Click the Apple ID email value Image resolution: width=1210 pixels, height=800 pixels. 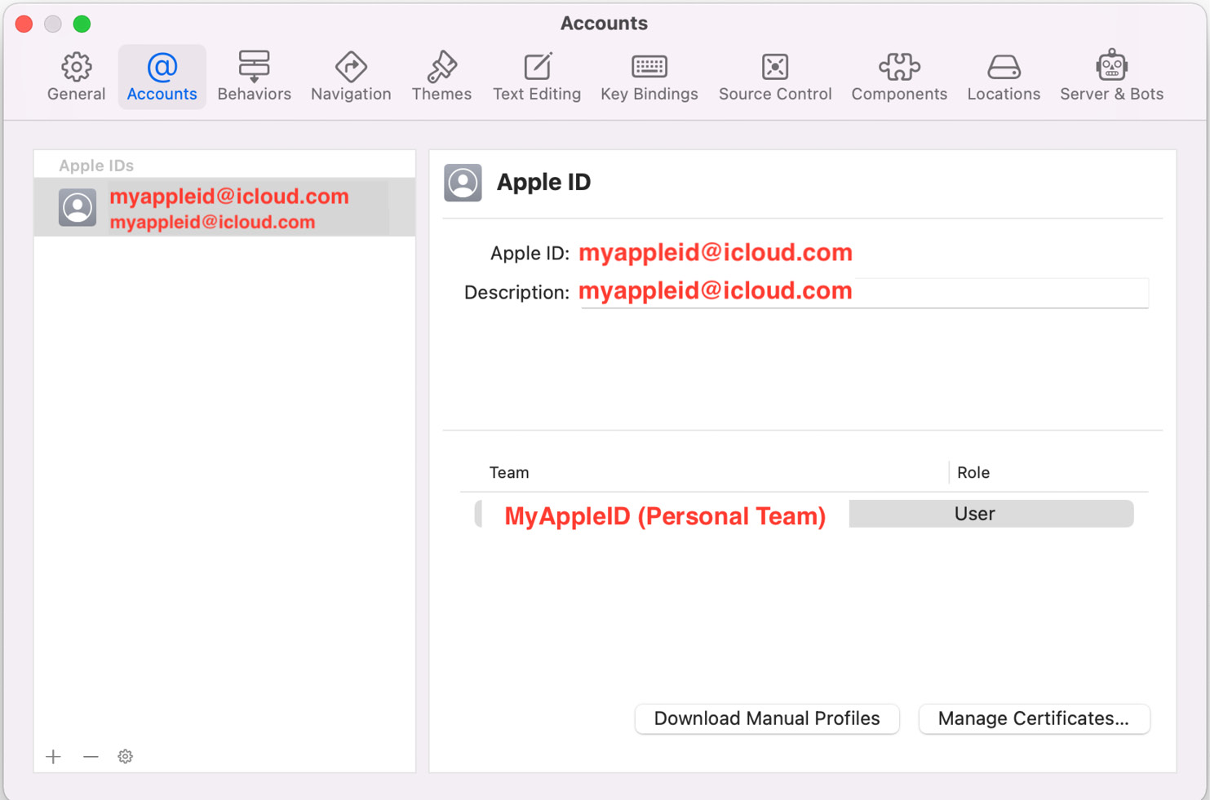point(716,253)
